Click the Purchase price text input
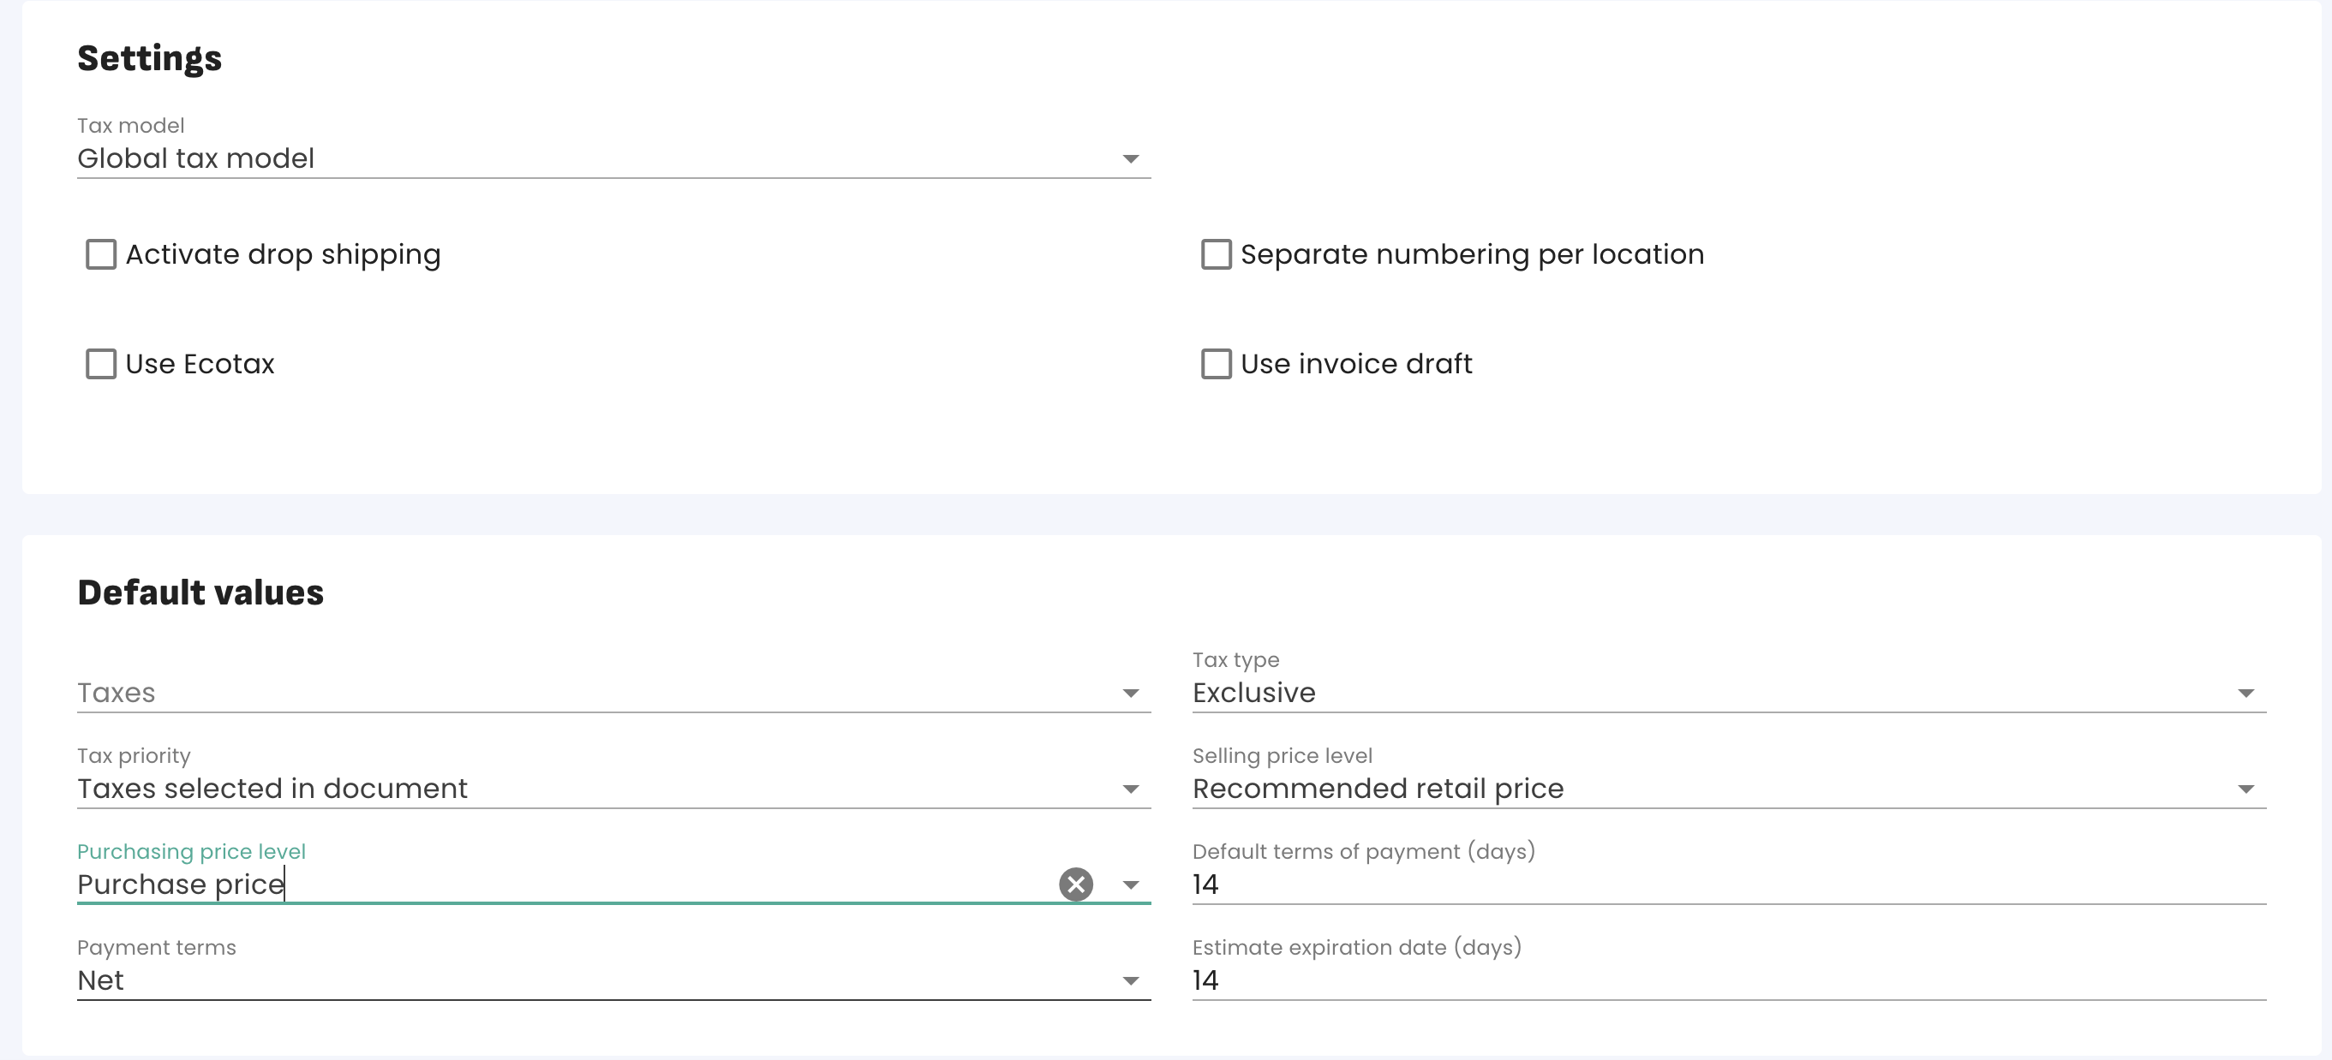The height and width of the screenshot is (1060, 2332). pyautogui.click(x=543, y=884)
